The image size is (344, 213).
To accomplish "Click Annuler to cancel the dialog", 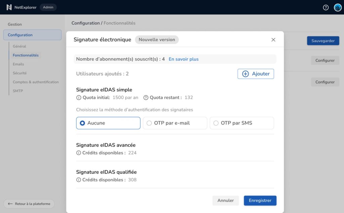I will (225, 201).
